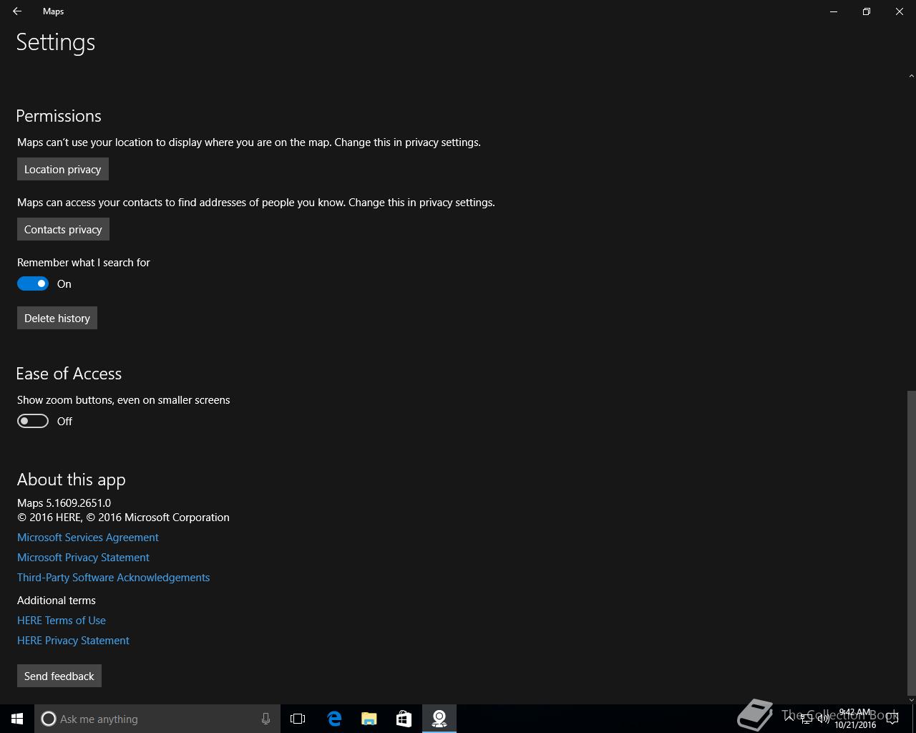Click the Maps app taskbar icon

[x=439, y=719]
